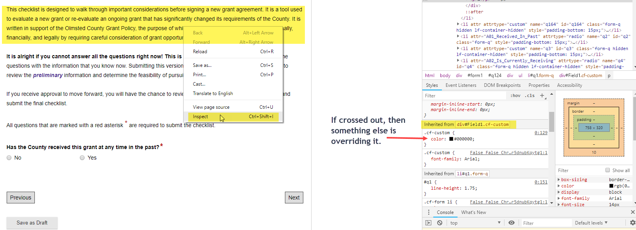Open the DOM Breakpoints tab
Screen dimensions: 636x230
[x=502, y=85]
